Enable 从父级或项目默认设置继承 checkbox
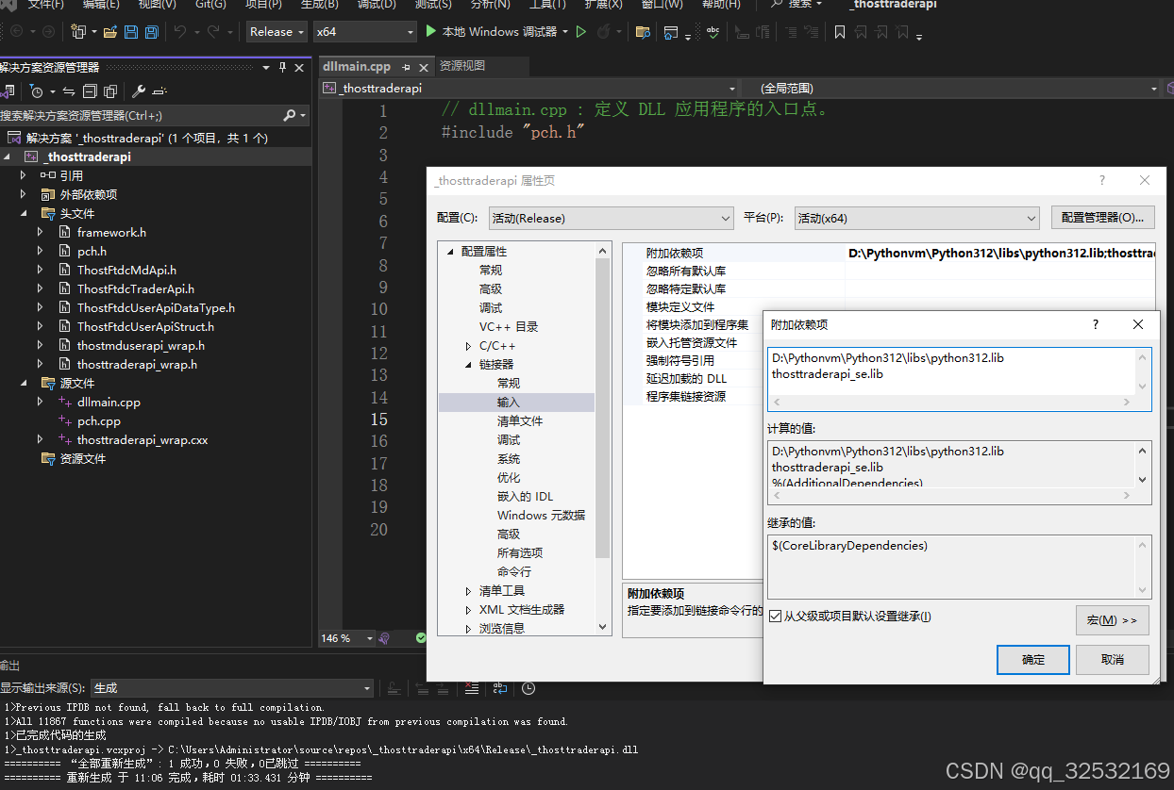This screenshot has width=1174, height=790. click(775, 615)
